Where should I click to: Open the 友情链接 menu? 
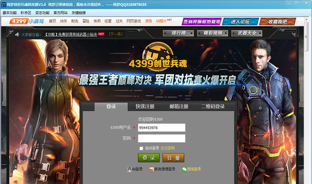tap(79, 13)
